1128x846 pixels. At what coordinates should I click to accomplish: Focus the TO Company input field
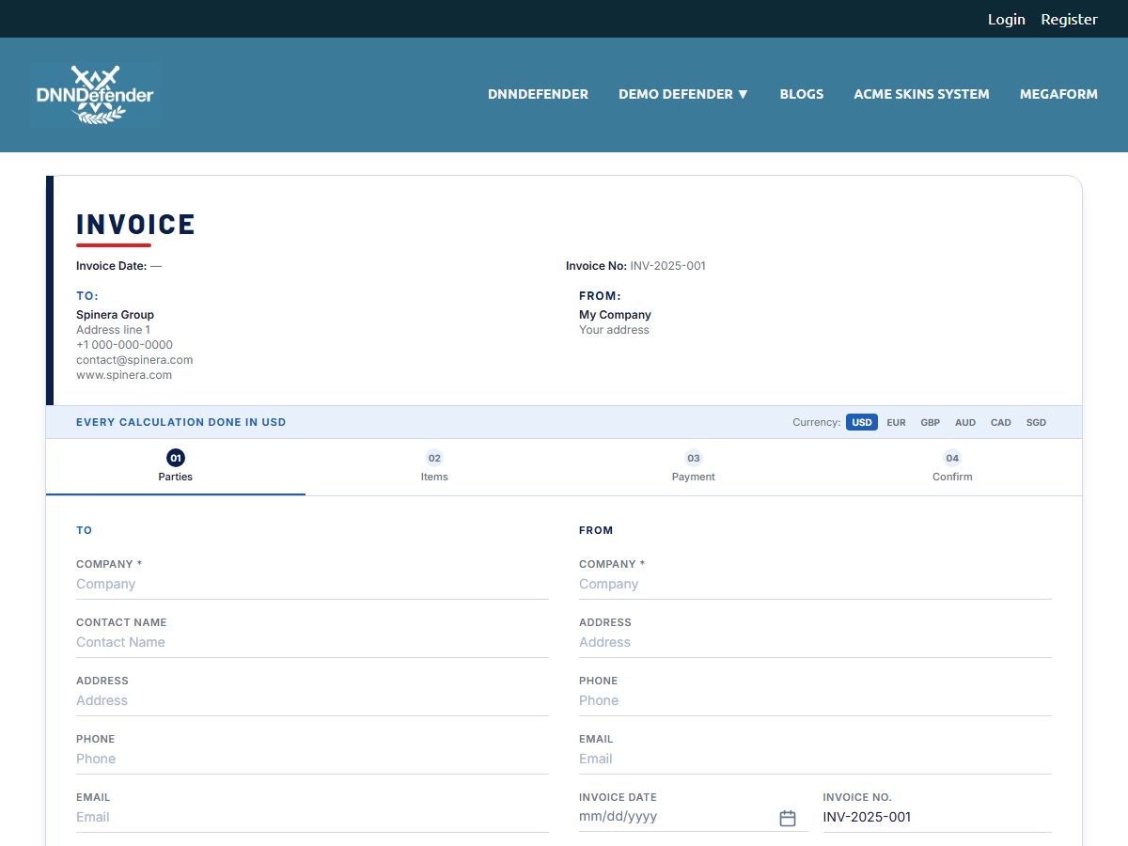click(312, 585)
